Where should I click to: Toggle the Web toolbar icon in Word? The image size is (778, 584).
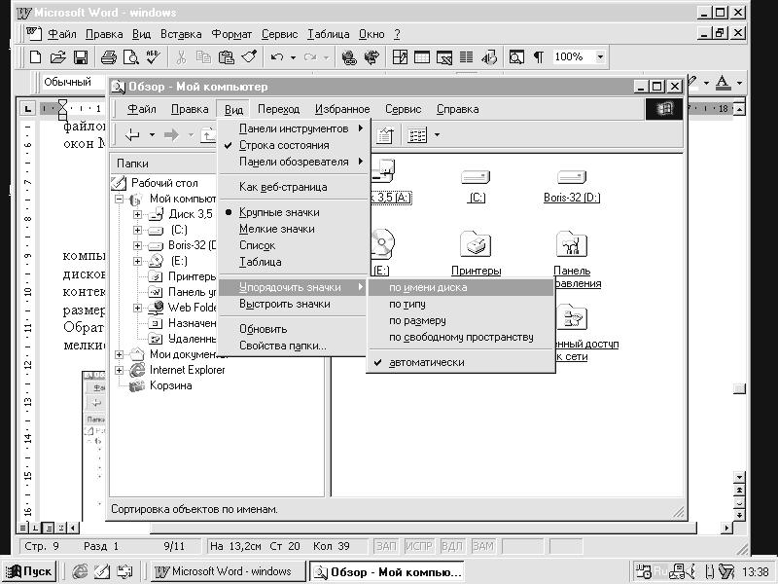coord(371,57)
